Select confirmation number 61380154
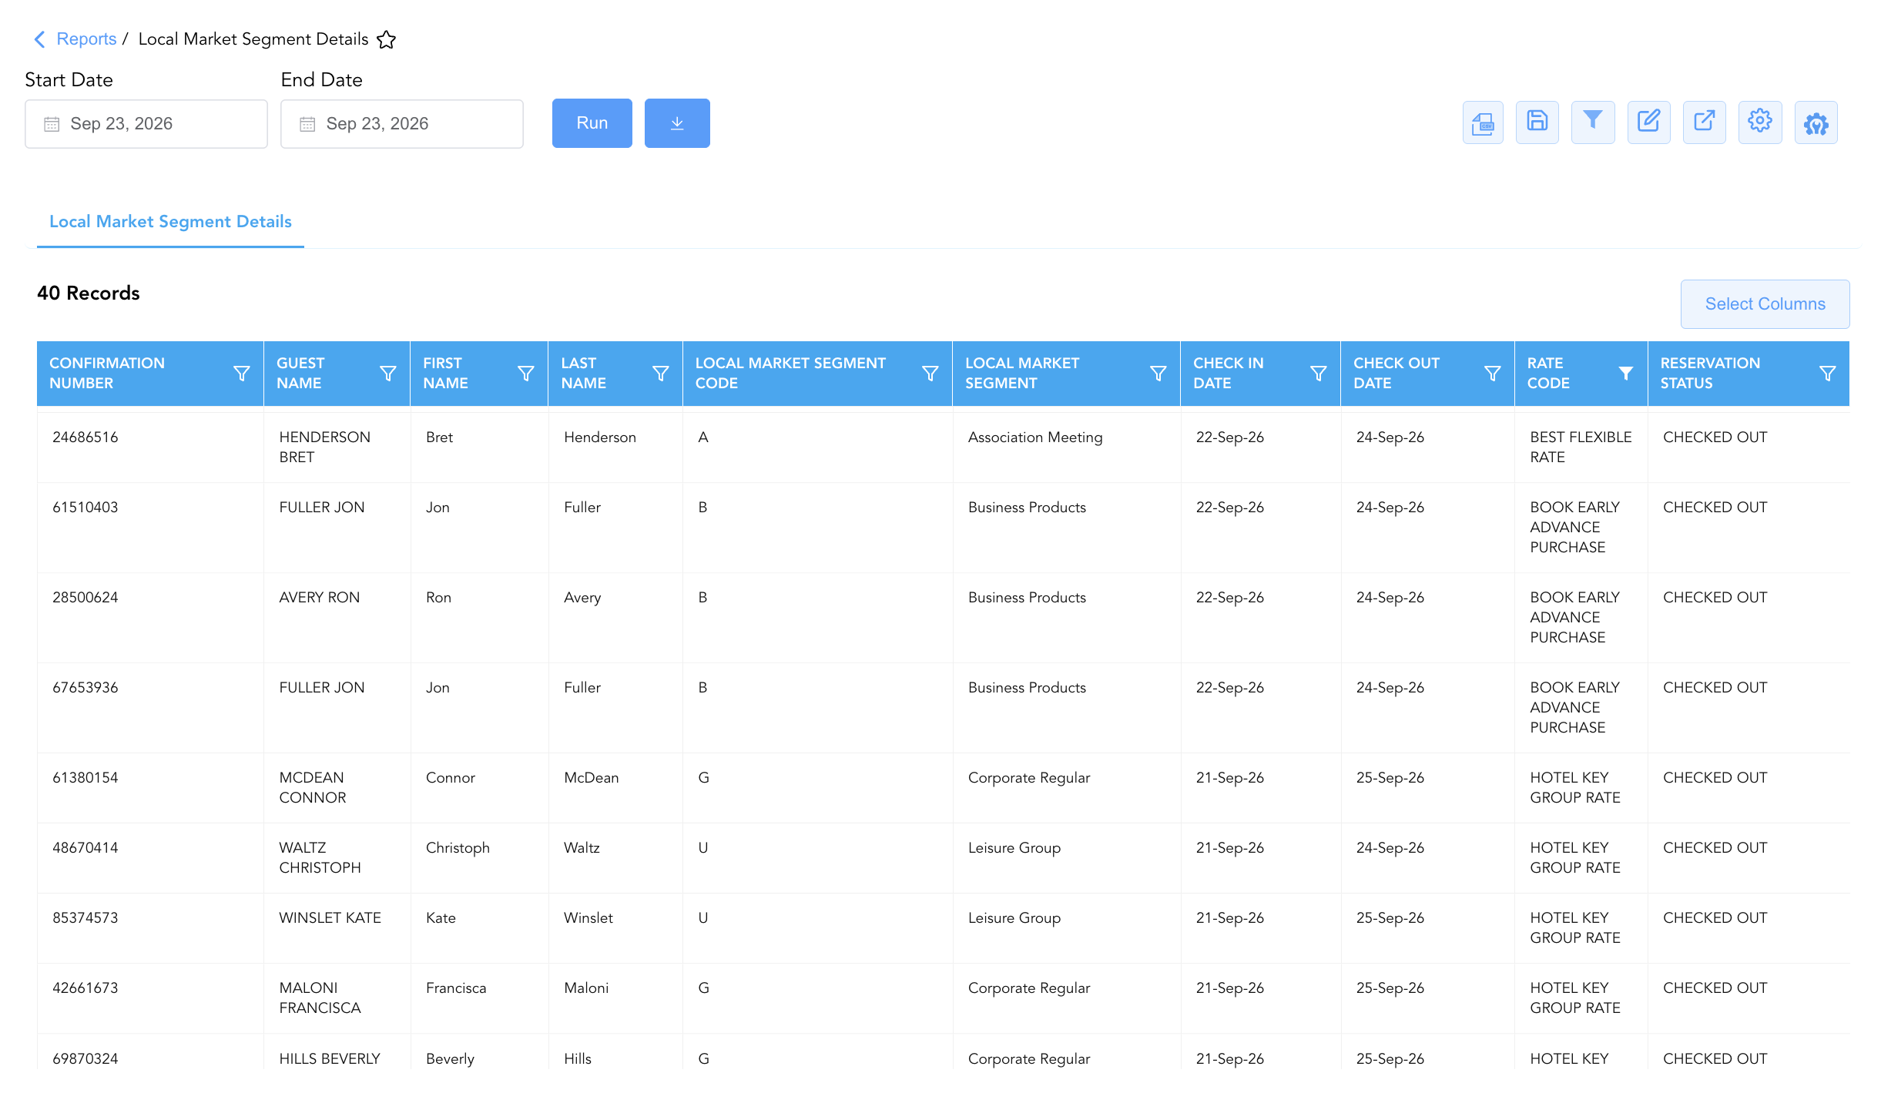Image resolution: width=1881 pixels, height=1120 pixels. (x=85, y=778)
